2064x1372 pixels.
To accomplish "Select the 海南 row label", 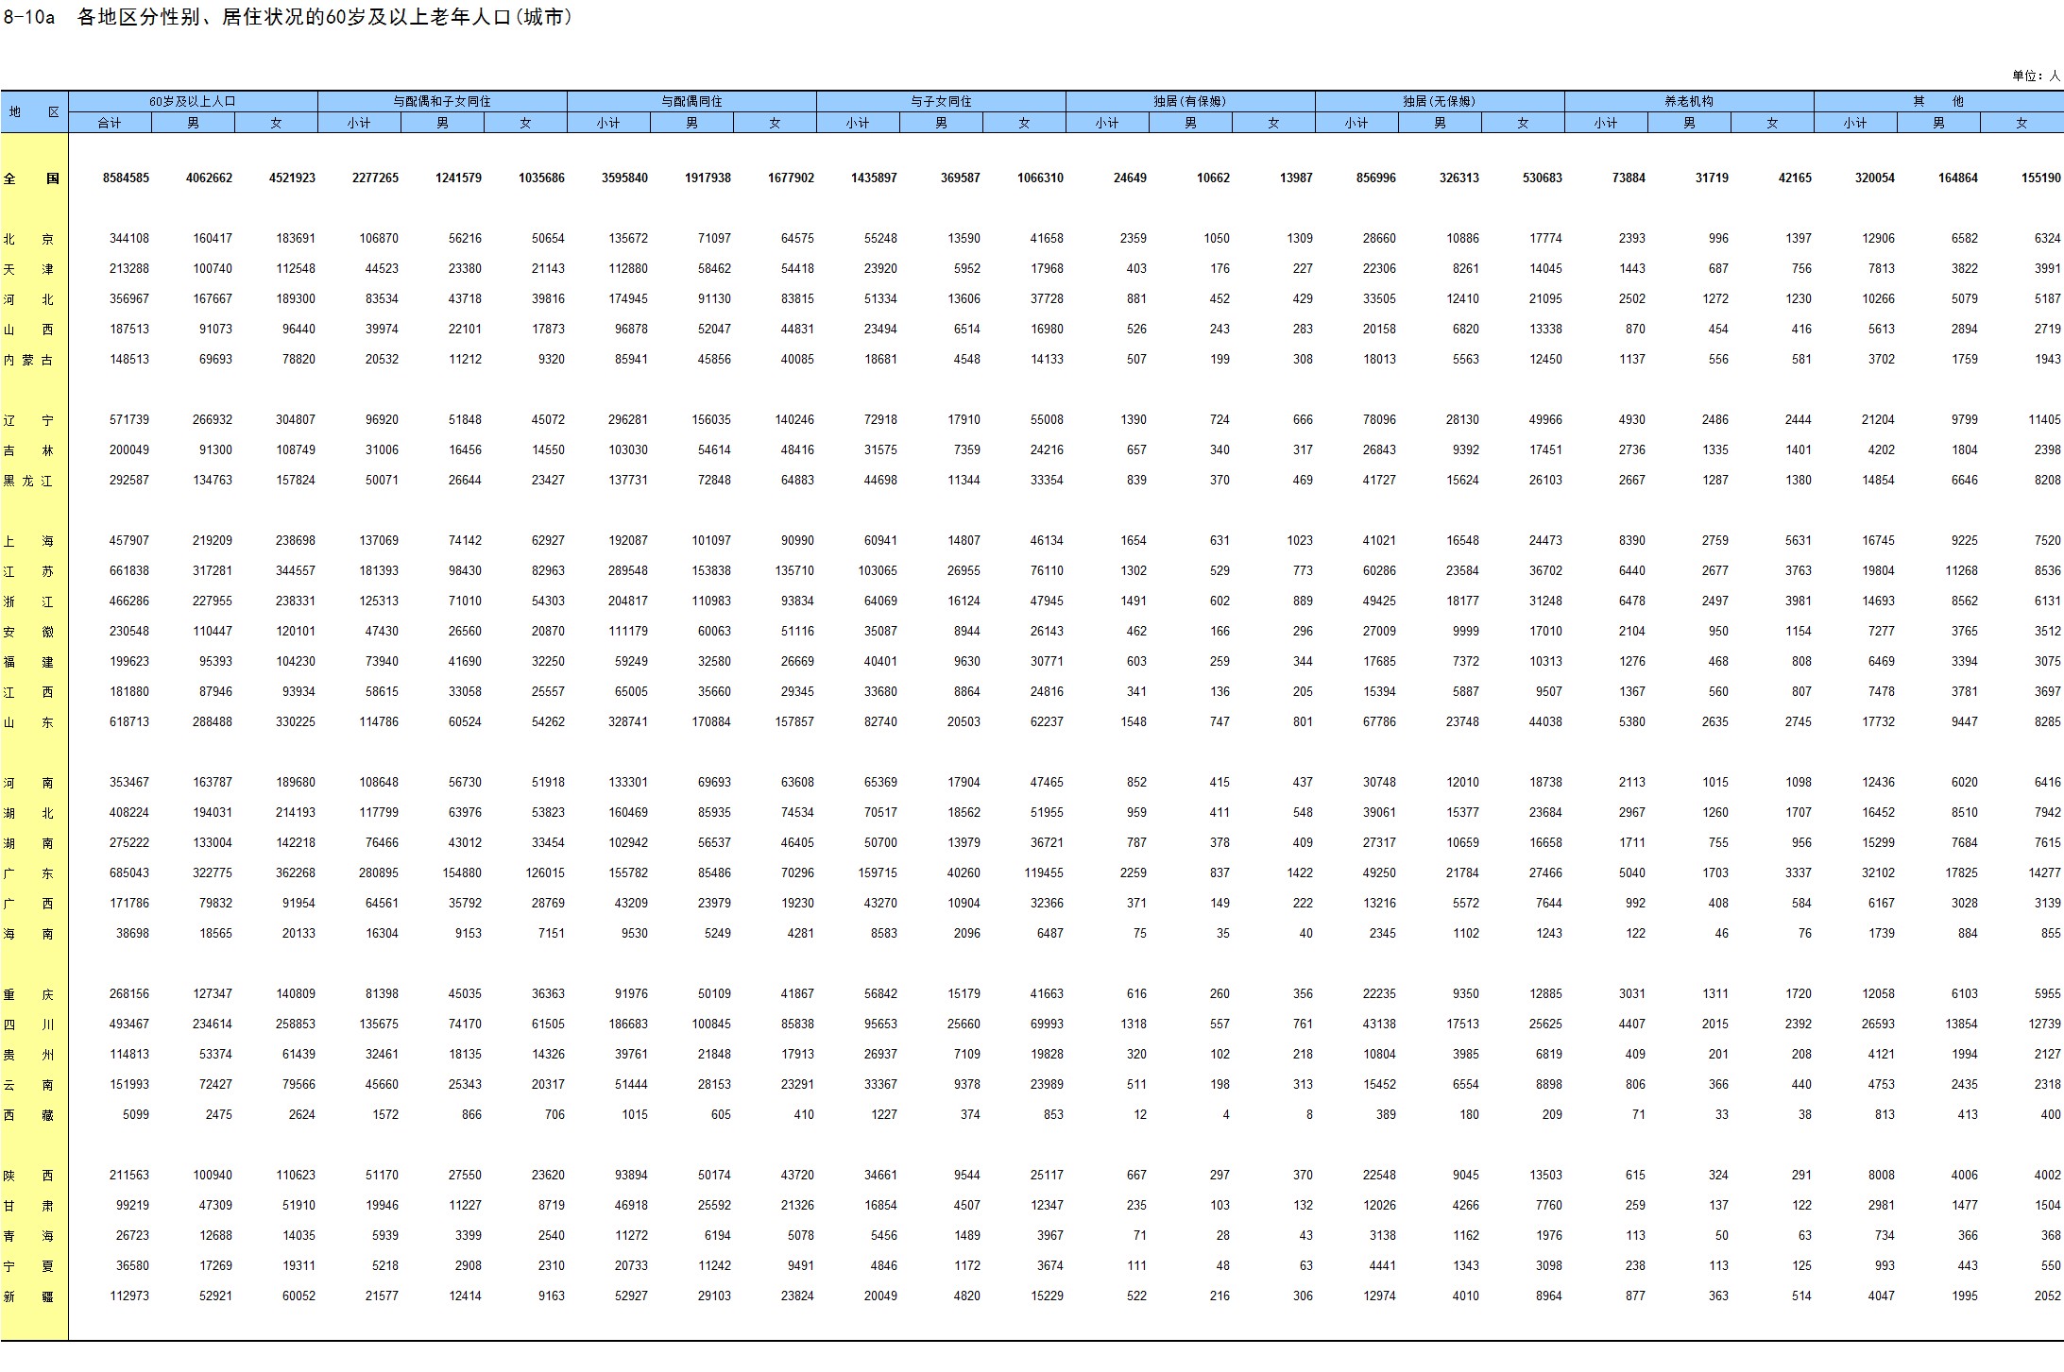I will pyautogui.click(x=29, y=934).
